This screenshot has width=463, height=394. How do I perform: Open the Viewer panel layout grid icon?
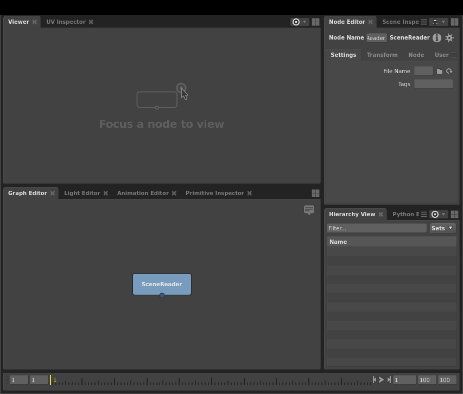[315, 22]
